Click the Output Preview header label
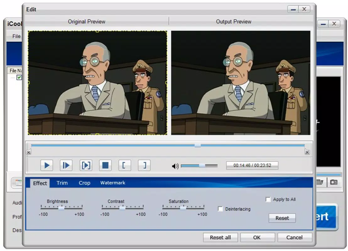348x251 pixels. coord(234,22)
